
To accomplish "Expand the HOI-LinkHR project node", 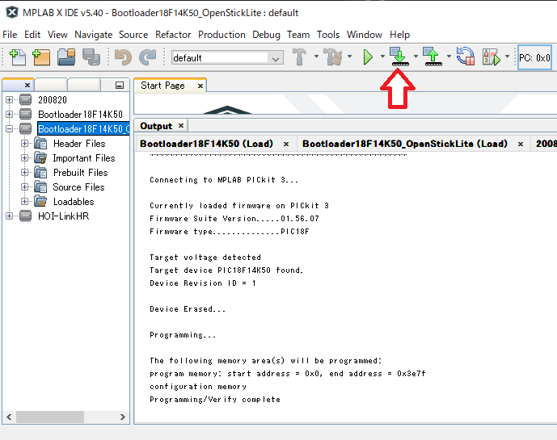I will click(x=9, y=216).
